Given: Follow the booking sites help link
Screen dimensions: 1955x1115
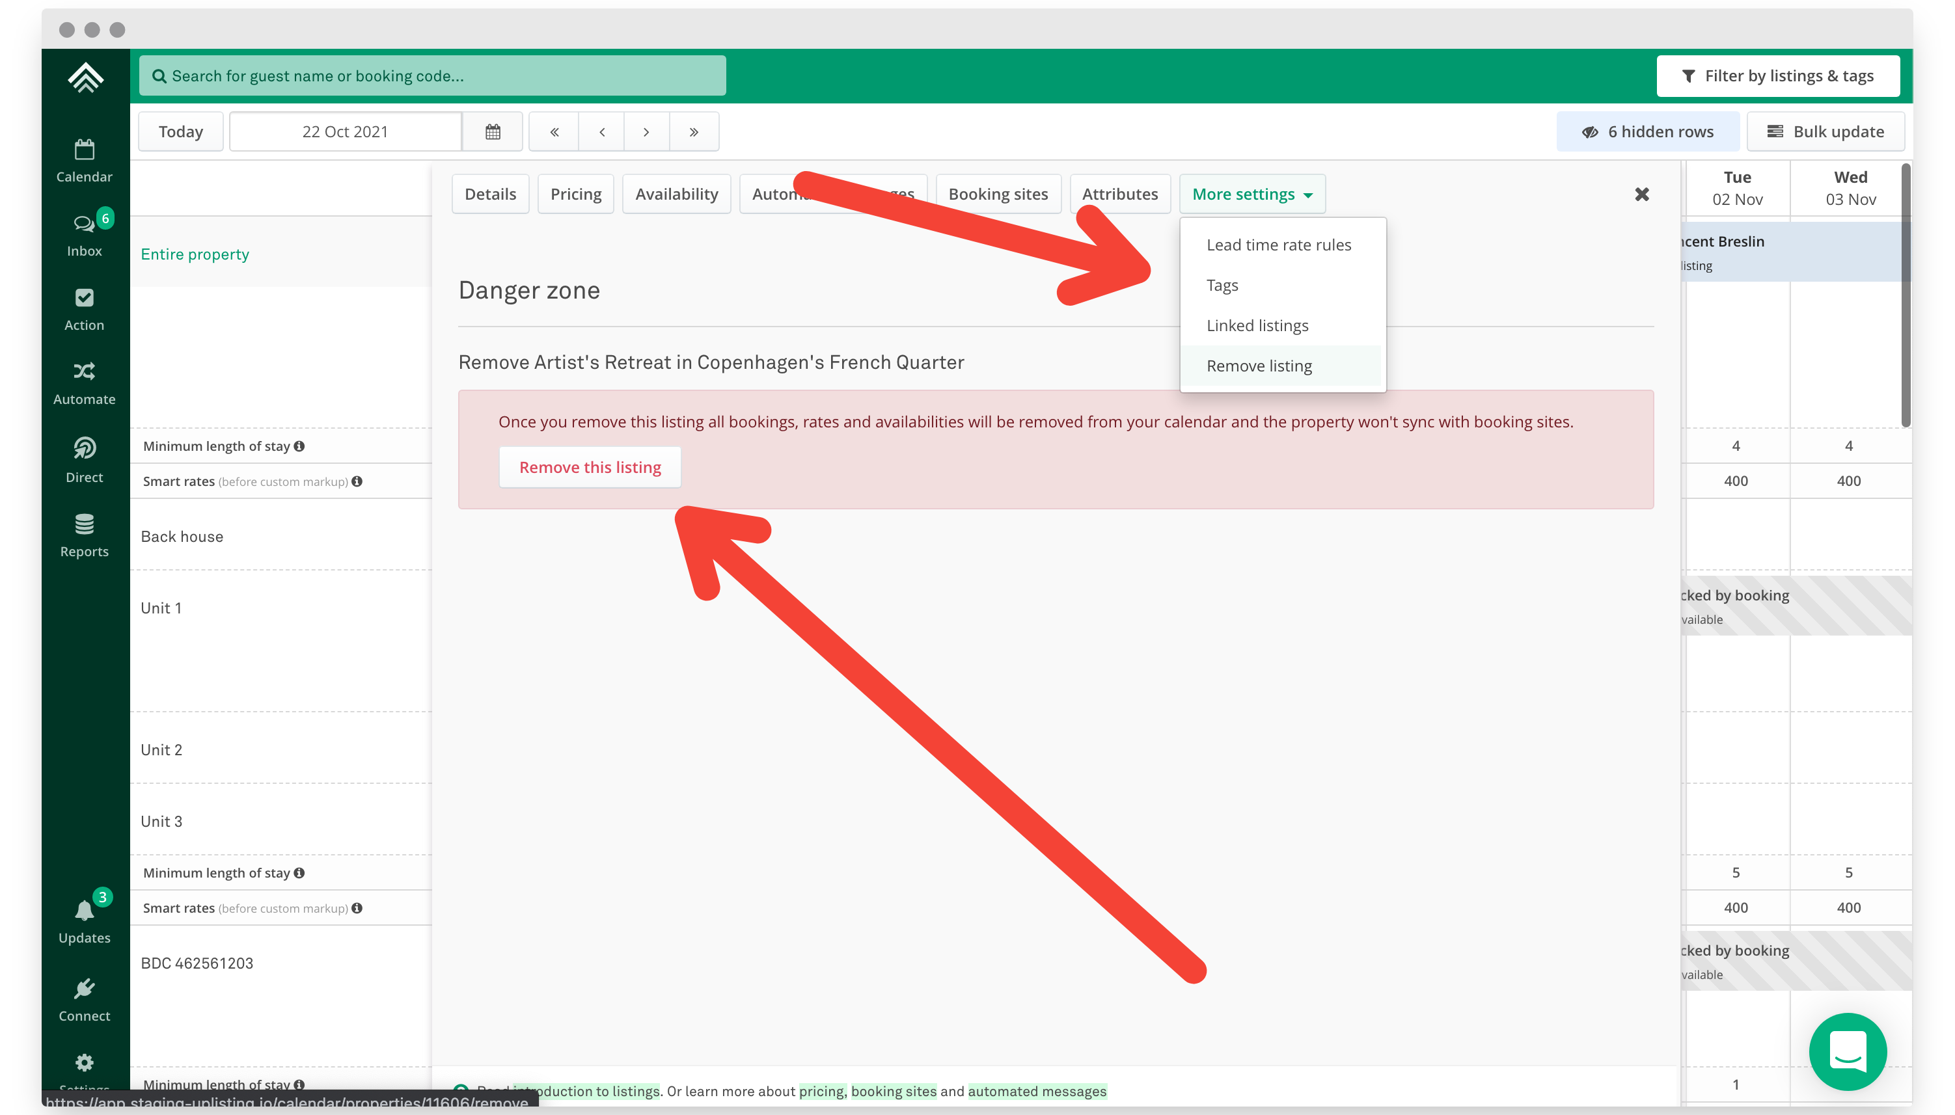Looking at the screenshot, I should (x=894, y=1090).
